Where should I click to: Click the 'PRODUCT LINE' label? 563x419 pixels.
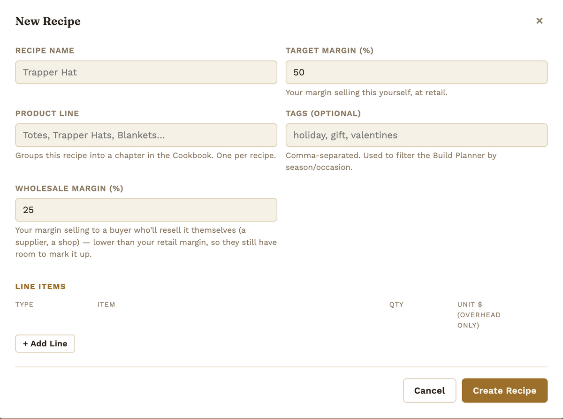(x=47, y=113)
